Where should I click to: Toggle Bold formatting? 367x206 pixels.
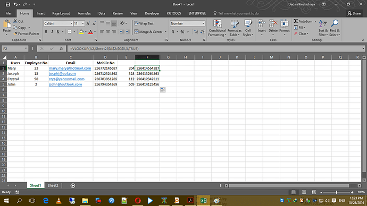pyautogui.click(x=46, y=32)
